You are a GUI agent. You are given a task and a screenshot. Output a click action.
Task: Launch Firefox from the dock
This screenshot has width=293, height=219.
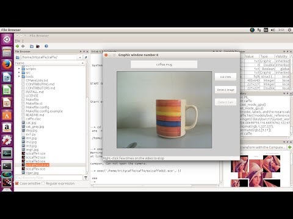click(x=7, y=65)
